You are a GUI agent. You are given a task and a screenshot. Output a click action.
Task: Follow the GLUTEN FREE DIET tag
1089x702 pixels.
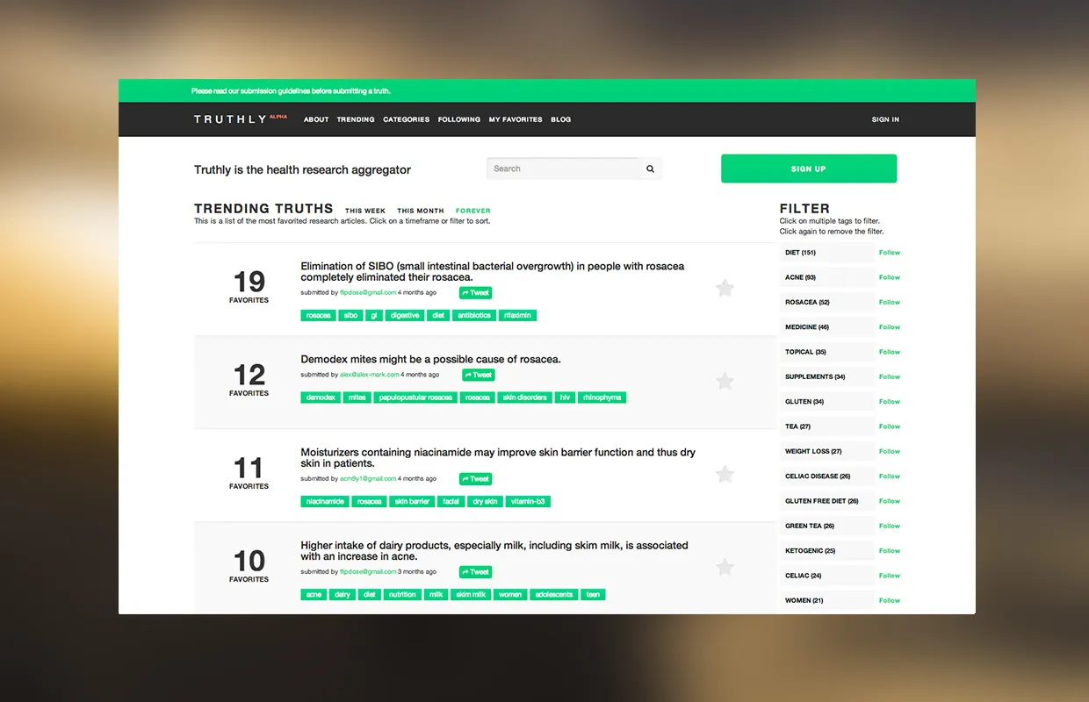(889, 501)
